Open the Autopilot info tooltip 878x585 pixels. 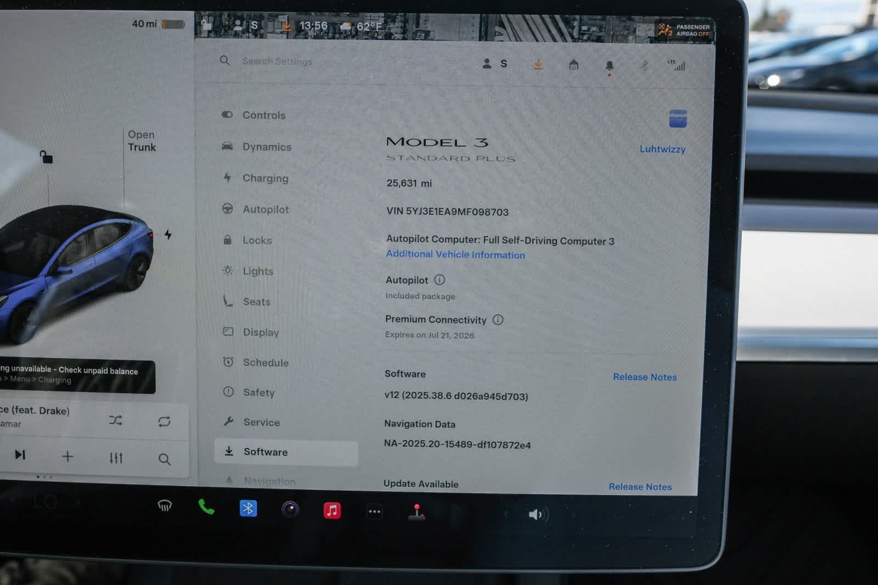[440, 280]
